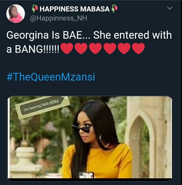Open the attached tweet photo
182x185 pixels.
pos(90,137)
